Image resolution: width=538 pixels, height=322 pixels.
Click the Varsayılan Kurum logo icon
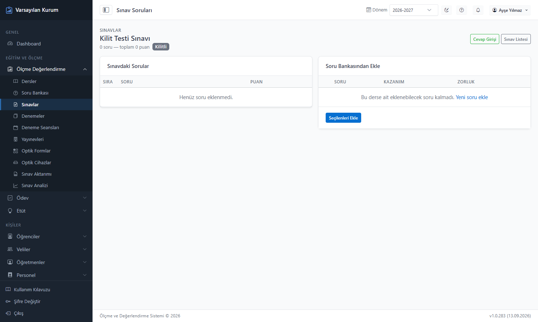pos(9,10)
